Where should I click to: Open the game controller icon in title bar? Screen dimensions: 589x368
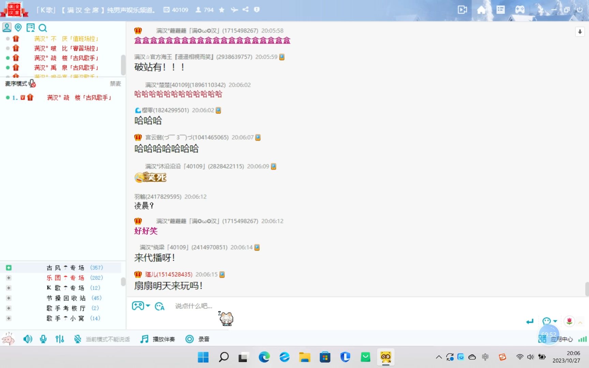coord(520,10)
